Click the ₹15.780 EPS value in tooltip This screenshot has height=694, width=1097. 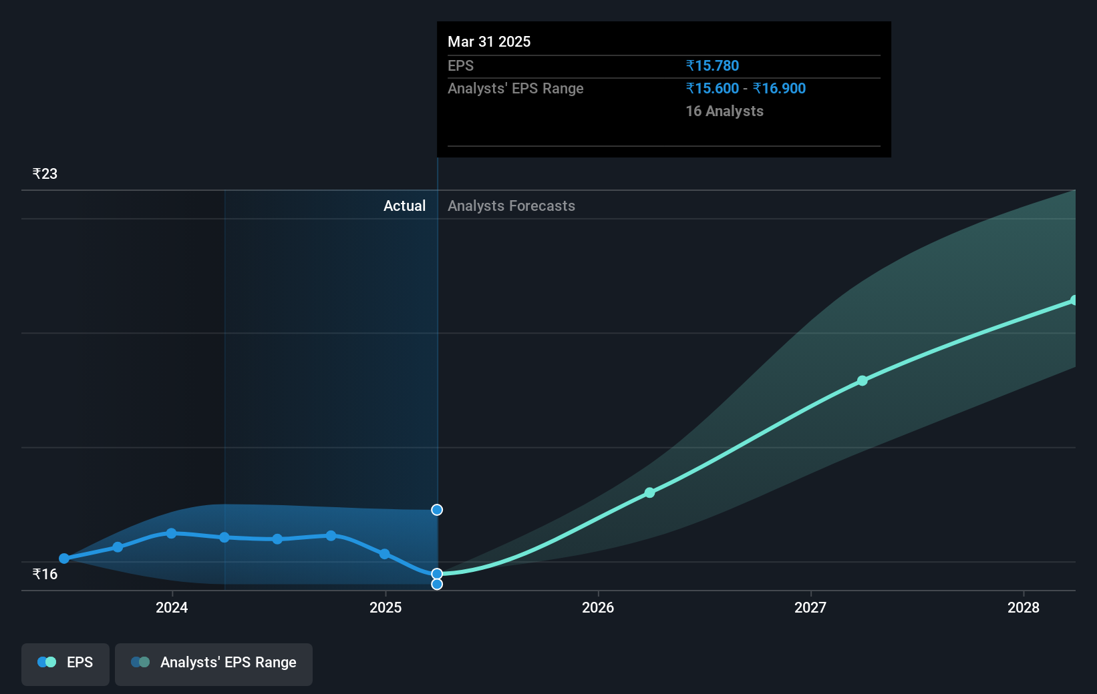[712, 66]
